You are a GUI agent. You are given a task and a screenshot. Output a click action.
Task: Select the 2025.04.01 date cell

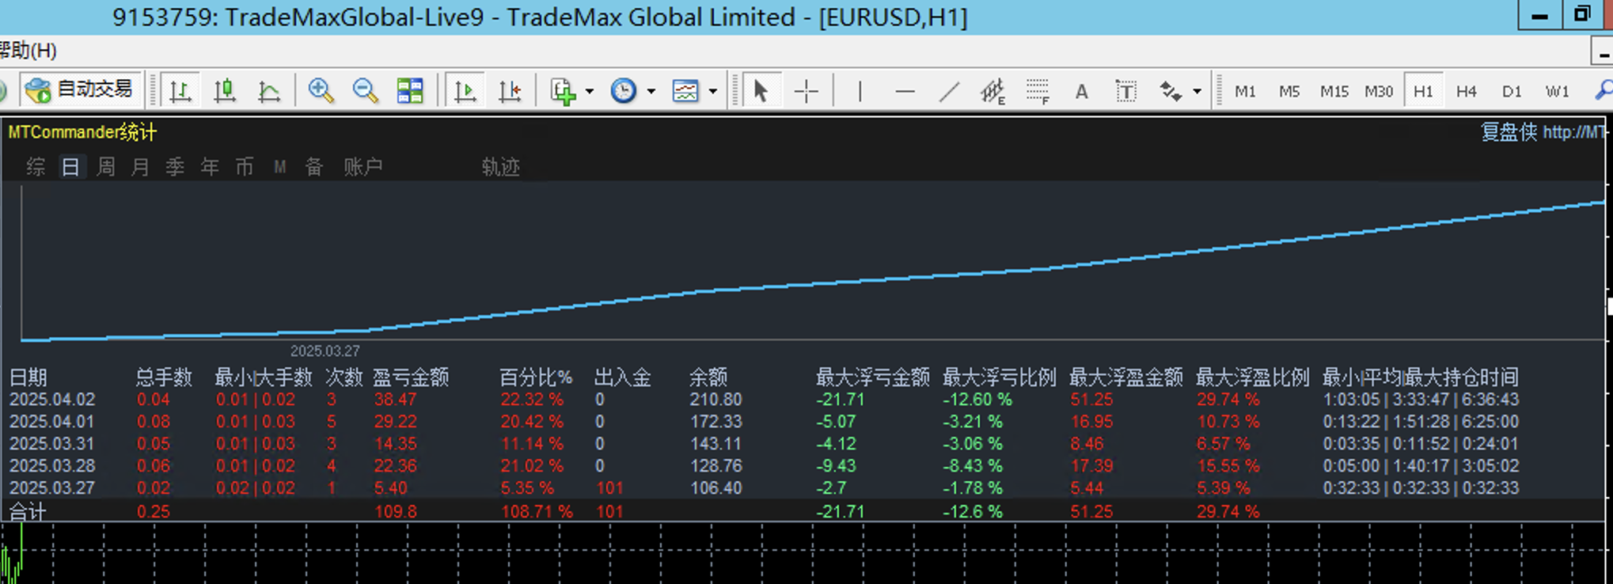click(x=52, y=422)
